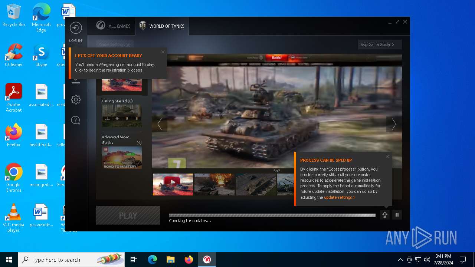Click the Log In arrow icon
The image size is (475, 267).
(x=76, y=28)
